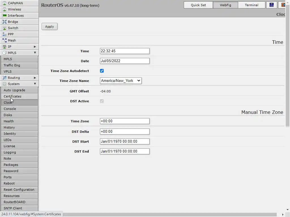Click the horizontal scrollbar at bottom

tap(170, 214)
